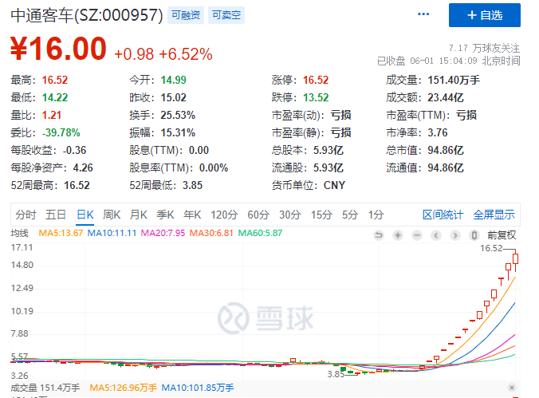Click the volume MA10:101.85万手 label

(198, 388)
